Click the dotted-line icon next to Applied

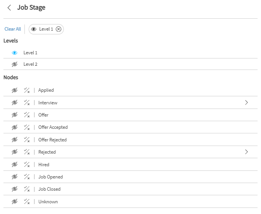(x=27, y=90)
